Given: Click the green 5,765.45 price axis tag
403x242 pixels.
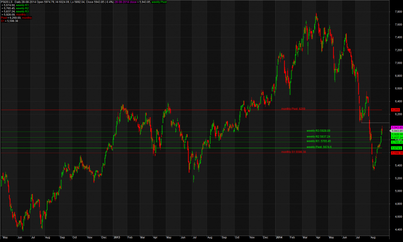Looking at the screenshot, I should pyautogui.click(x=397, y=142).
